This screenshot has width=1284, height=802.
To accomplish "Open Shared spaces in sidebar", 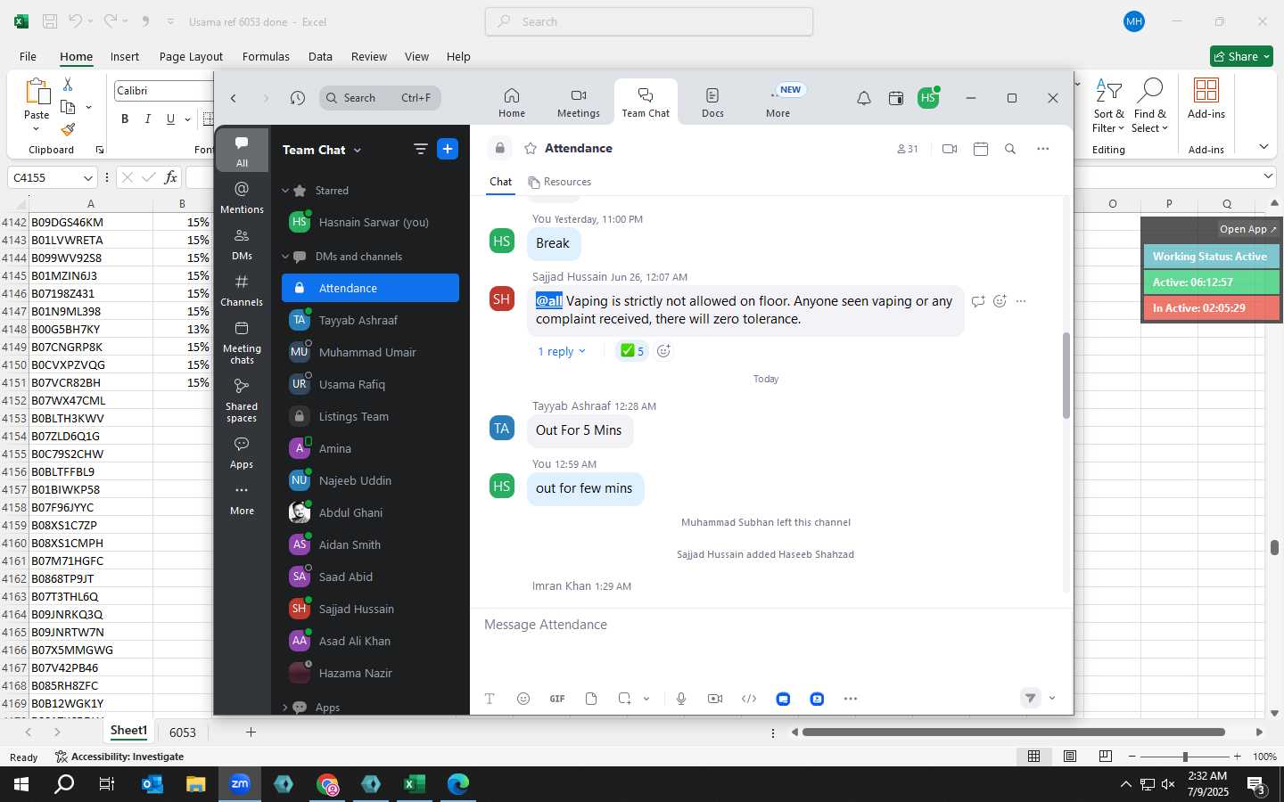I will 242,401.
